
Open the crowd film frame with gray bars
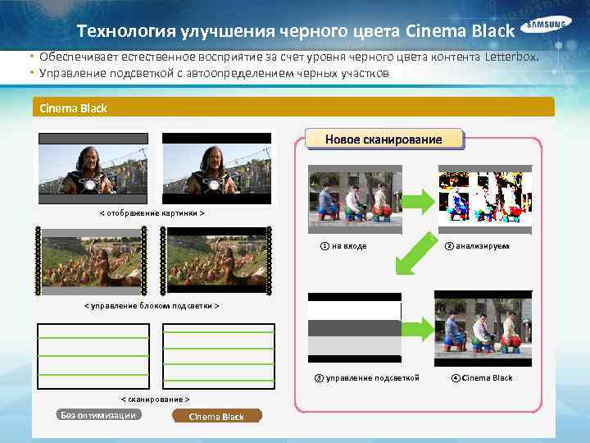(x=91, y=261)
